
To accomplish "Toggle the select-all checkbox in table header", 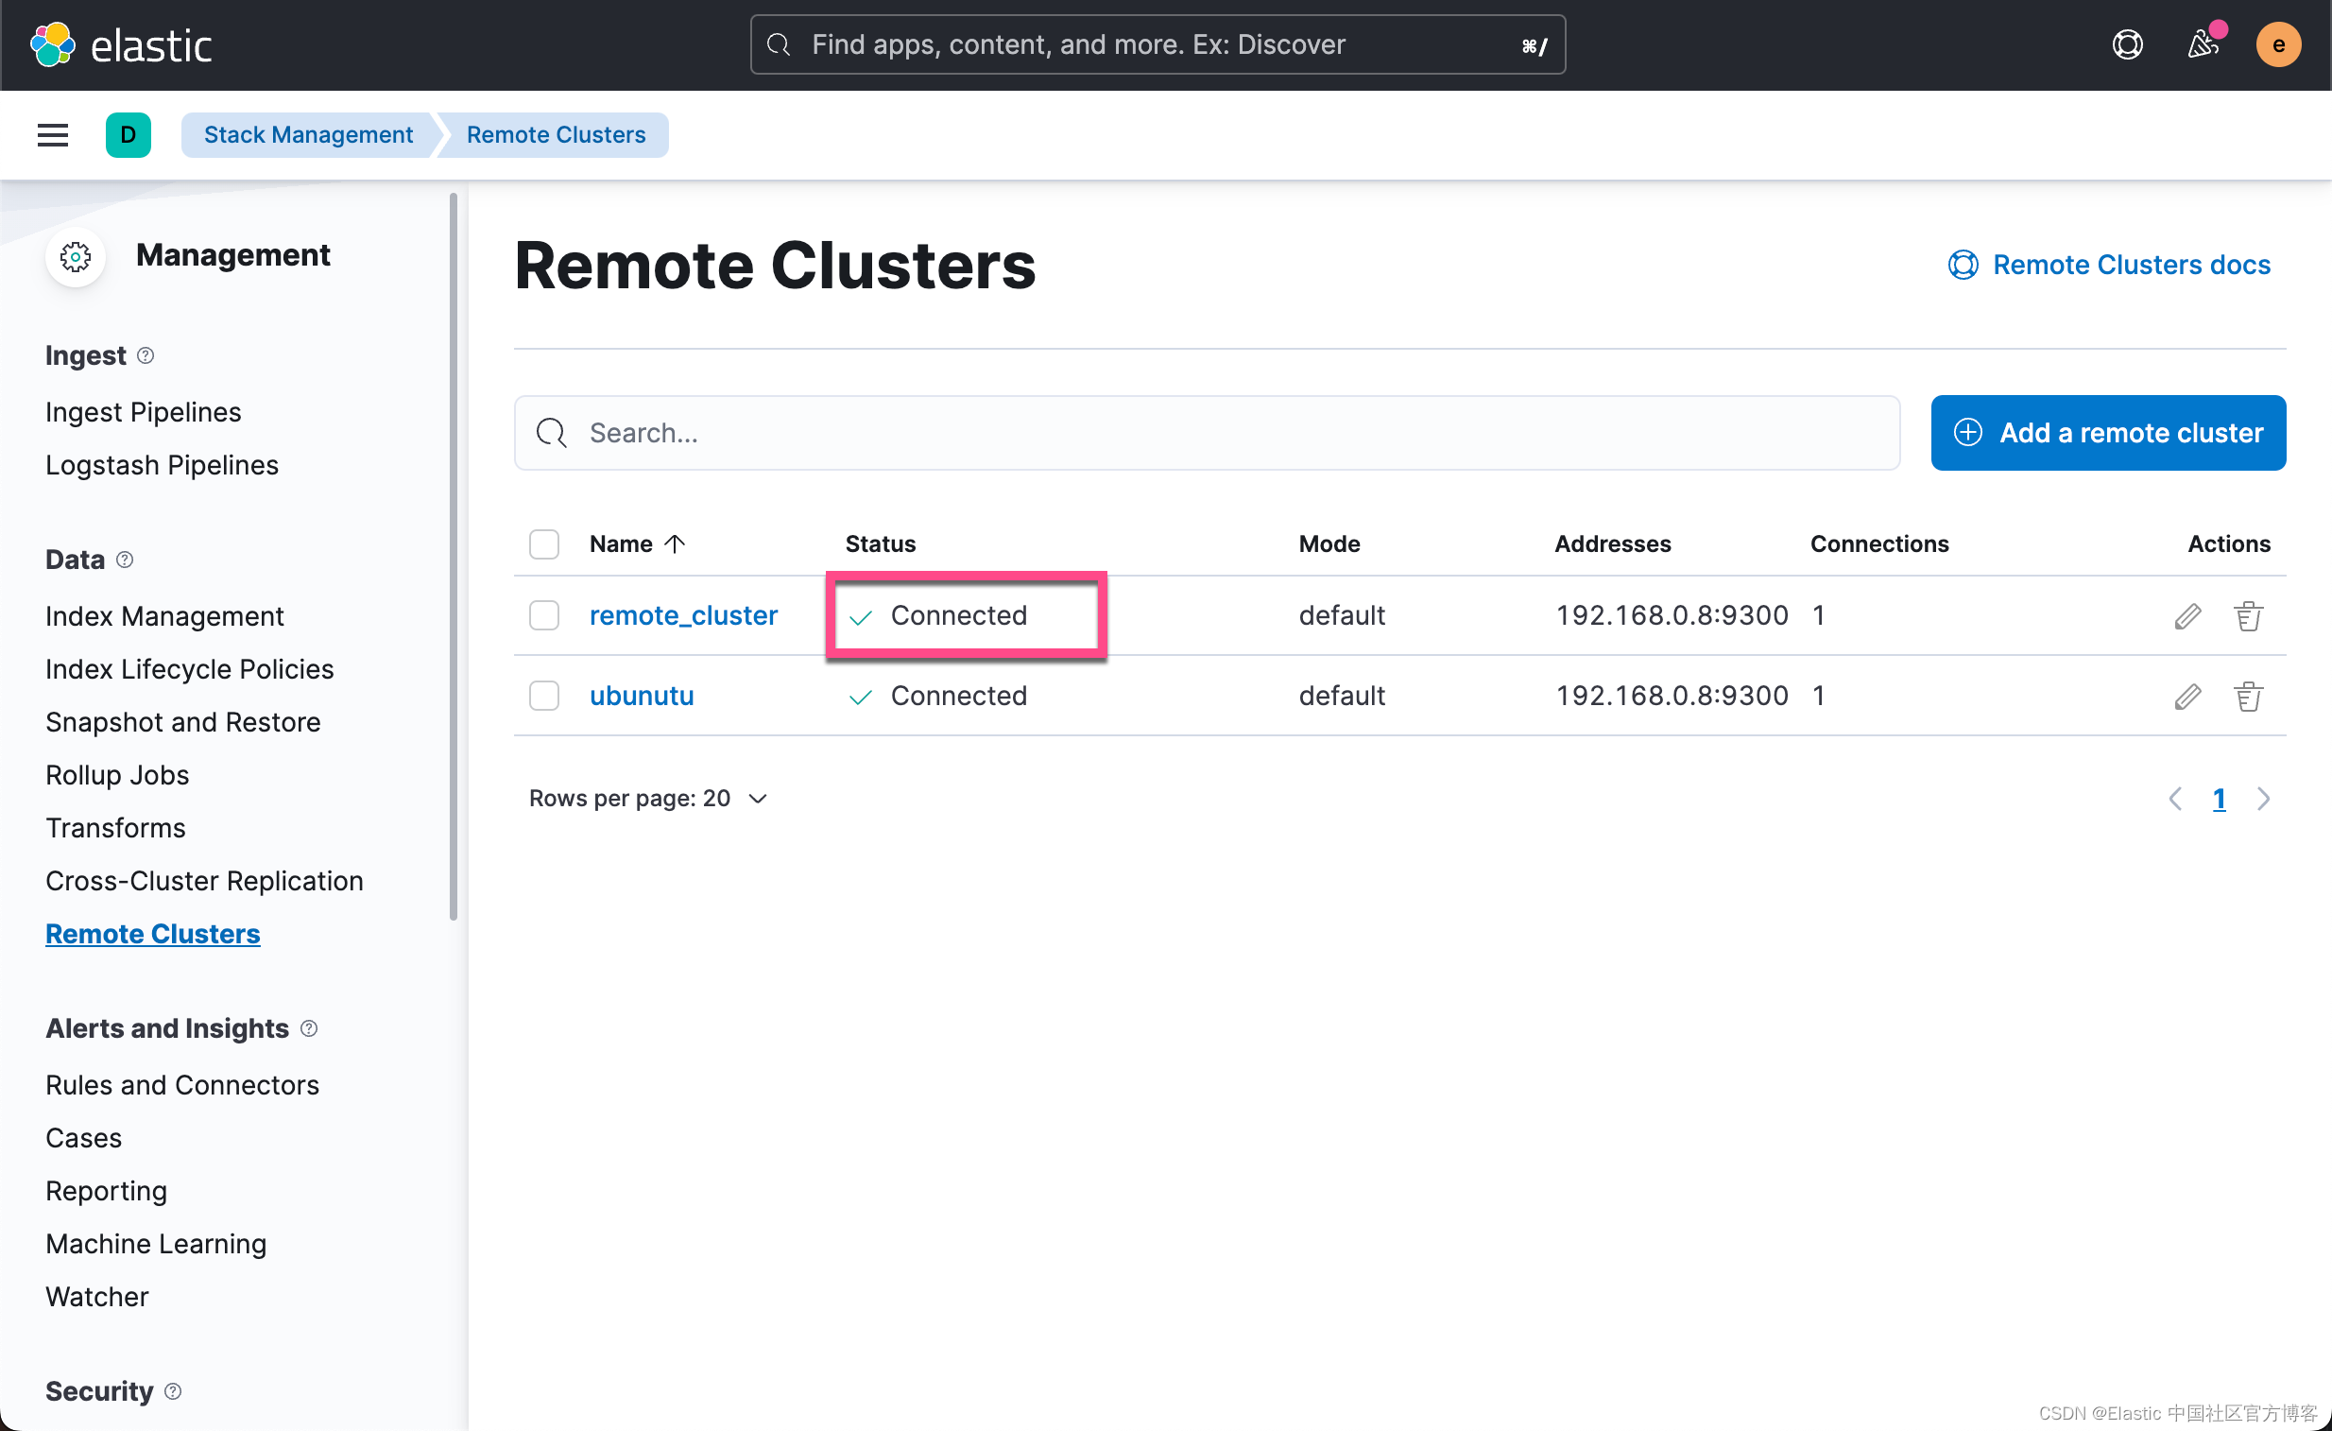I will [x=544, y=544].
